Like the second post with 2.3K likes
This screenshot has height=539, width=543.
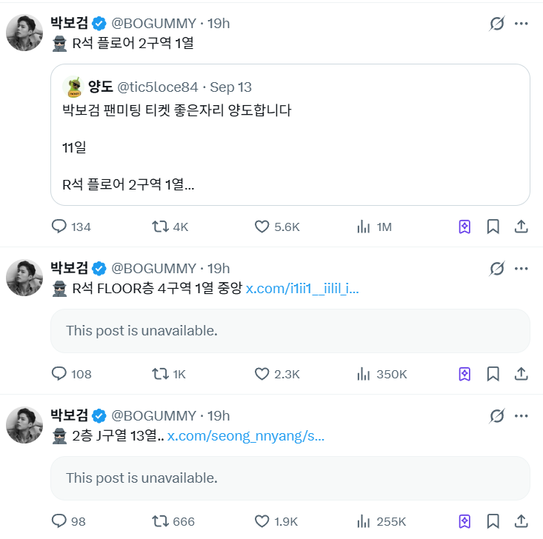pos(261,374)
